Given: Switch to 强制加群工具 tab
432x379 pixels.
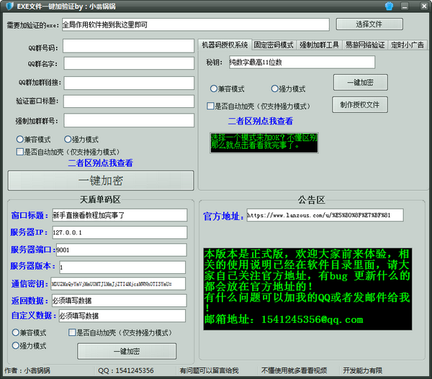Looking at the screenshot, I should coord(319,45).
